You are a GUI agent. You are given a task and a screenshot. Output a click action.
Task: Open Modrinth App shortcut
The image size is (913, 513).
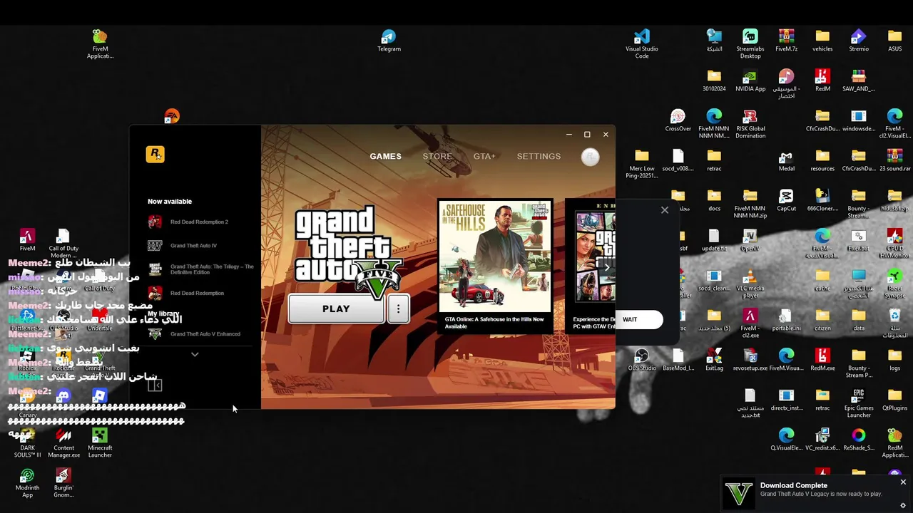[27, 482]
